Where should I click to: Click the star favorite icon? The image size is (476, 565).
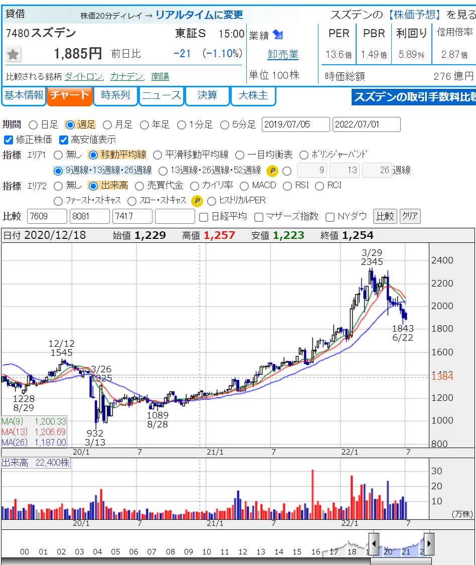point(14,54)
